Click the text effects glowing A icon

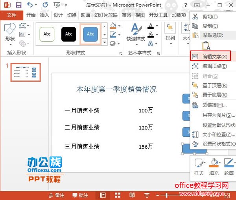(x=151, y=44)
